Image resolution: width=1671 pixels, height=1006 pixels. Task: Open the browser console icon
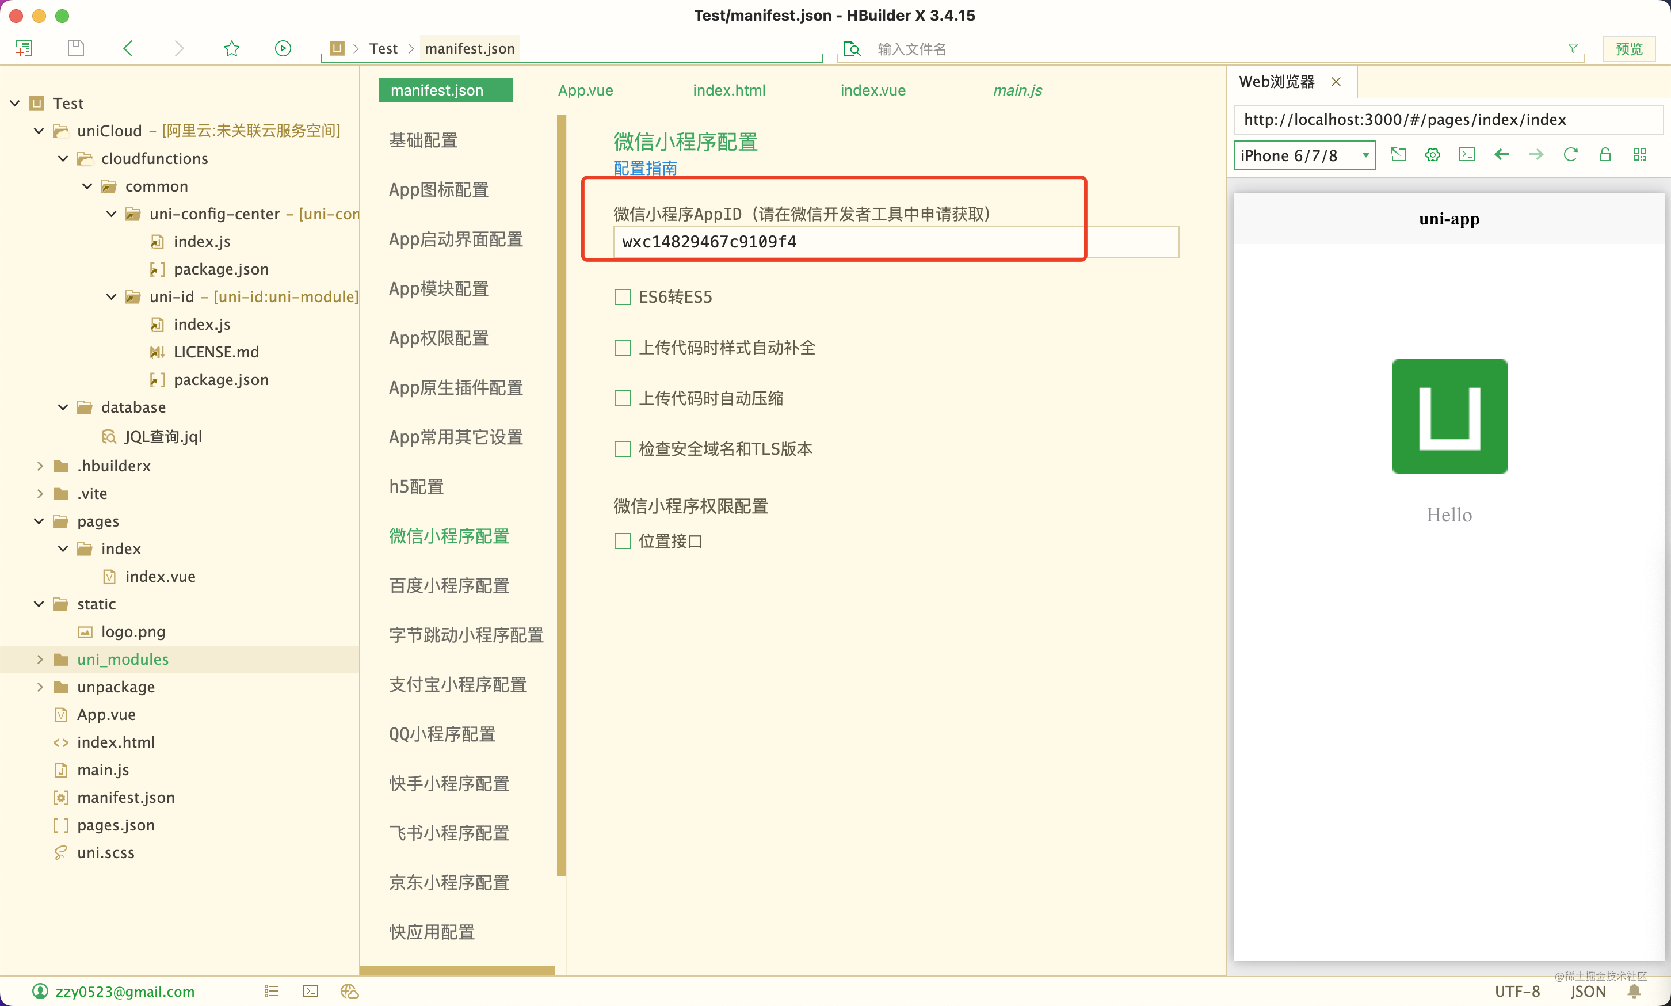[1467, 155]
